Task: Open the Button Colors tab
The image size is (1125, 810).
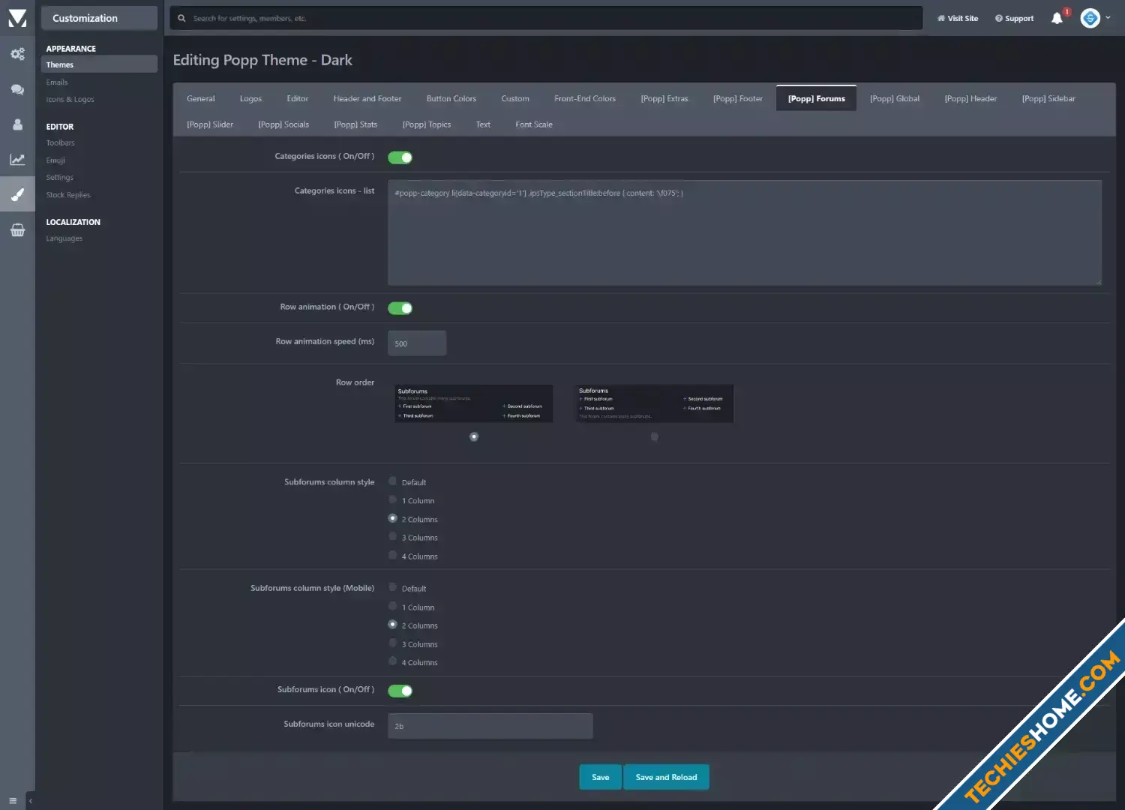Action: point(451,98)
